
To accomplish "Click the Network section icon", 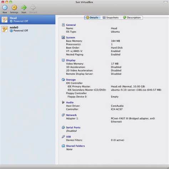I will tap(63, 115).
